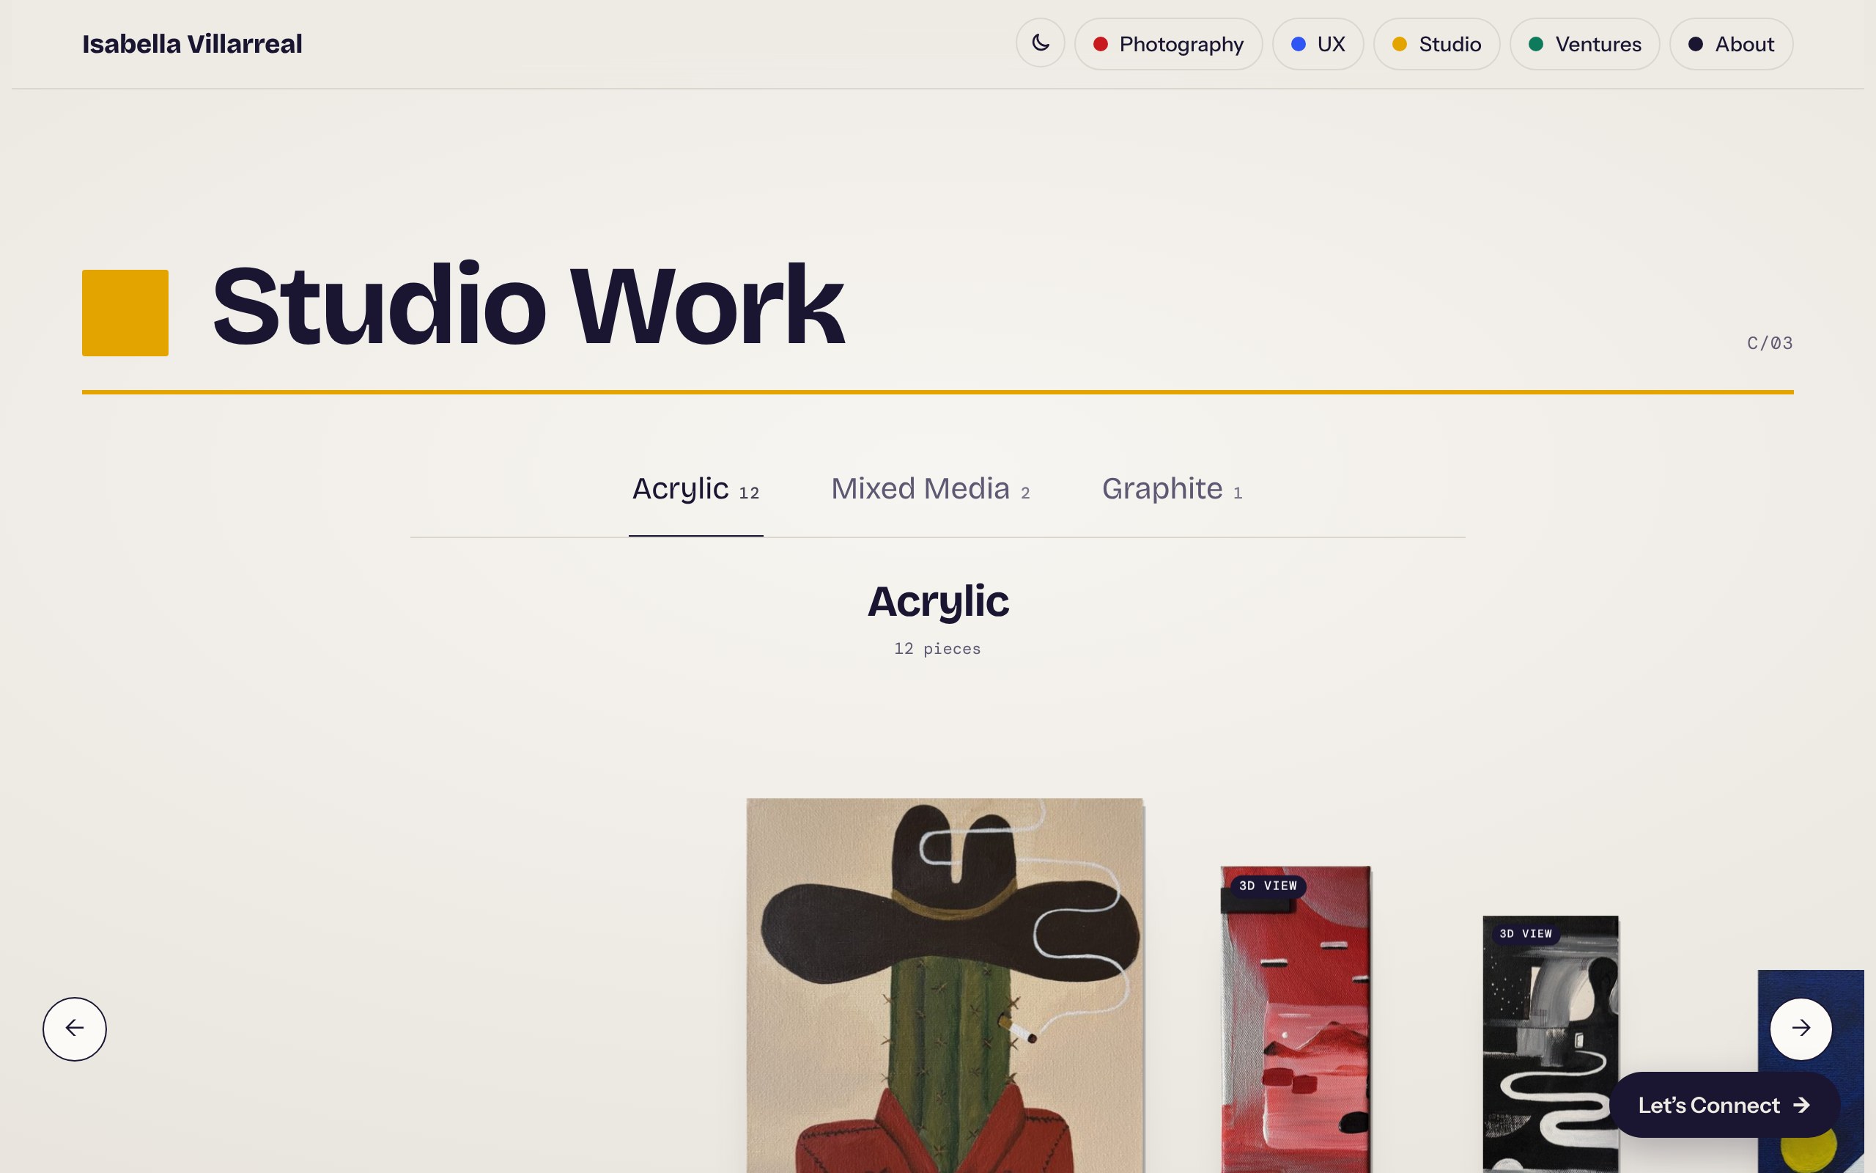Advance carousel with right arrow button
Screen dimensions: 1876x1173
(x=1801, y=1029)
